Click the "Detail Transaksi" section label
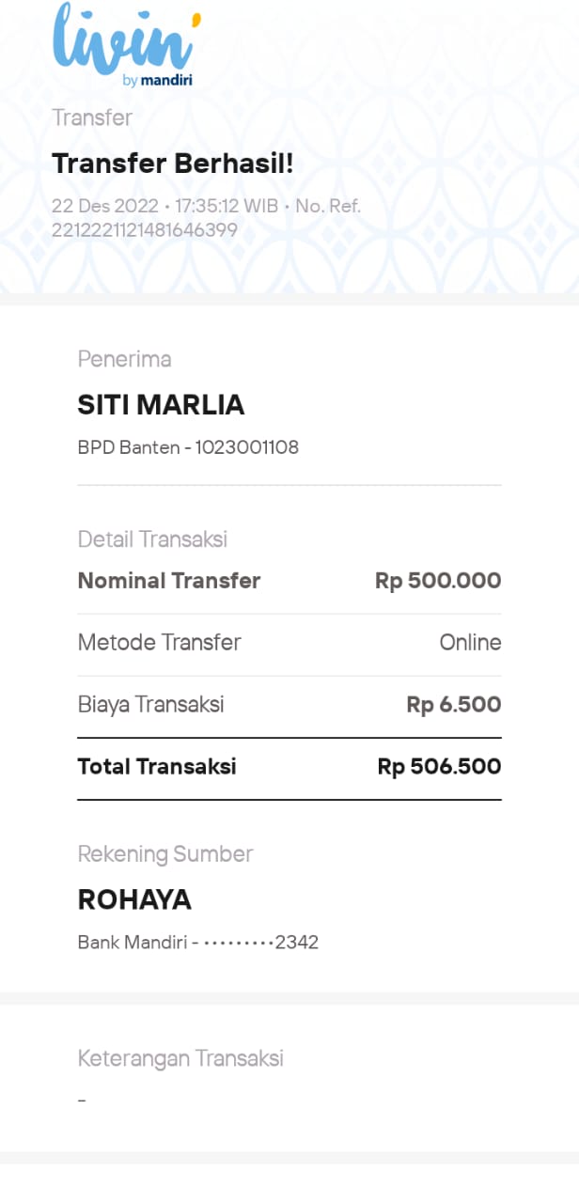Image resolution: width=579 pixels, height=1203 pixels. click(152, 539)
